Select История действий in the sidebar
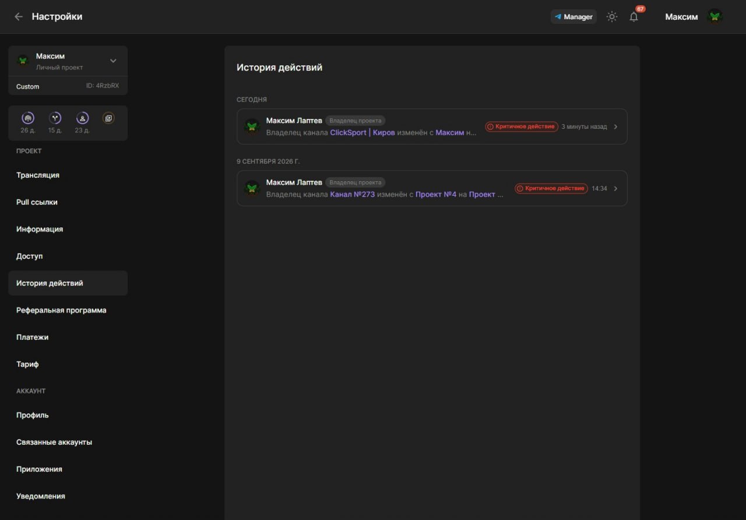The image size is (746, 520). 68,283
